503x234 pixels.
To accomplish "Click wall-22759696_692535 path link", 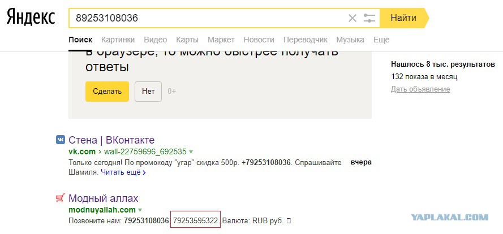I will [x=145, y=151].
